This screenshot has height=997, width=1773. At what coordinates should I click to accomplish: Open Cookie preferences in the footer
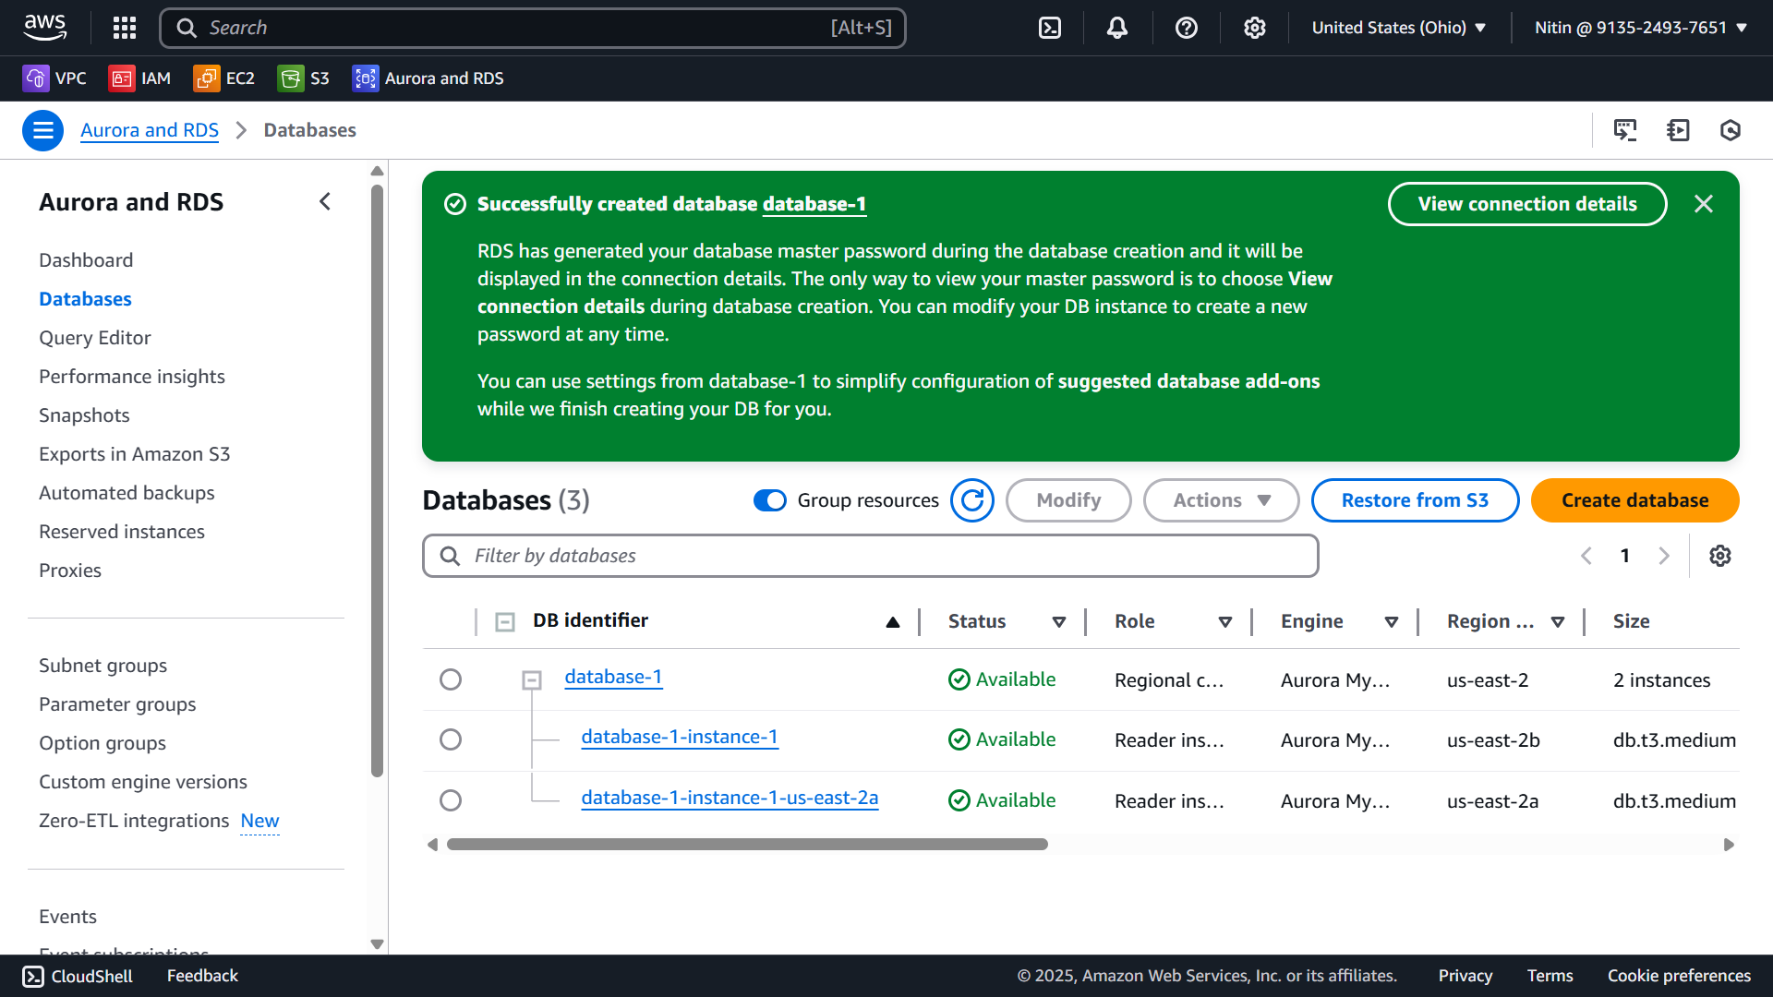1679,976
